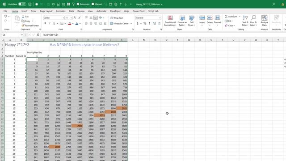Toggle the AutoSave switch
The height and width of the screenshot is (161, 286).
tap(22, 4)
